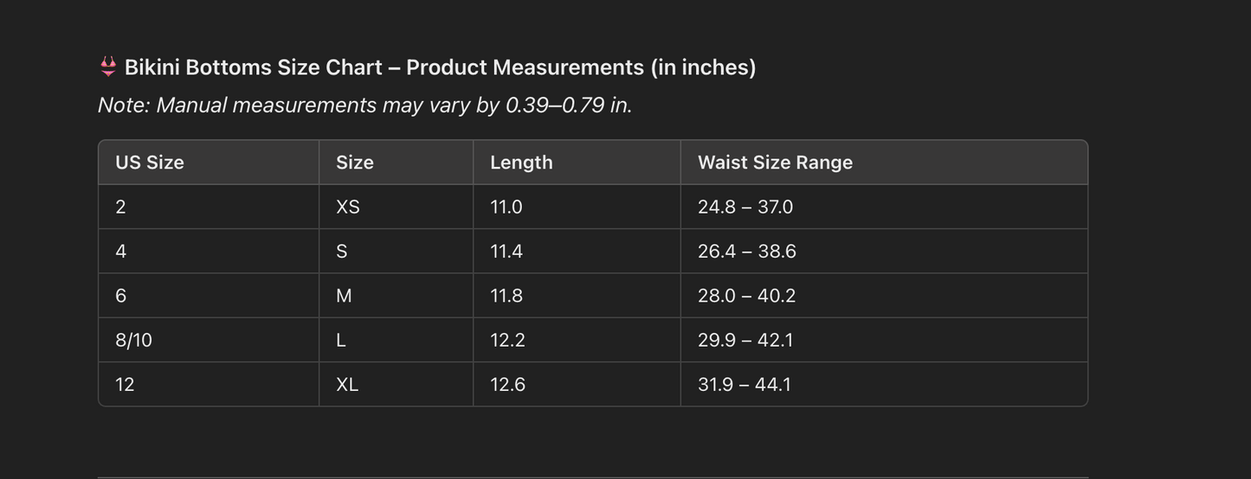Screen dimensions: 1251x479
Task: Click the 11.8 length value
Action: click(506, 296)
